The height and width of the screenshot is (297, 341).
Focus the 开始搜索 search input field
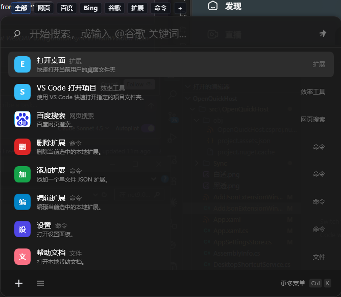[108, 34]
